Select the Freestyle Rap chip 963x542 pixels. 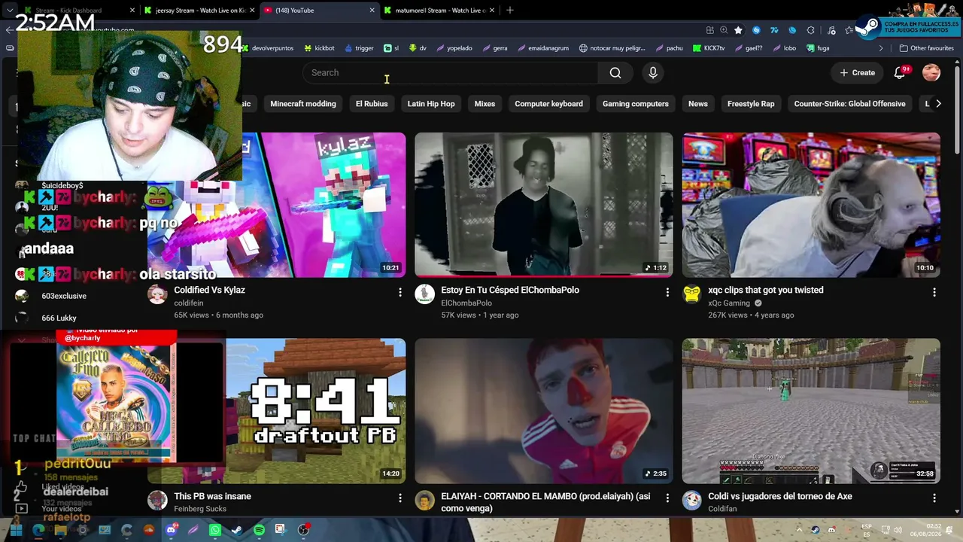click(751, 104)
